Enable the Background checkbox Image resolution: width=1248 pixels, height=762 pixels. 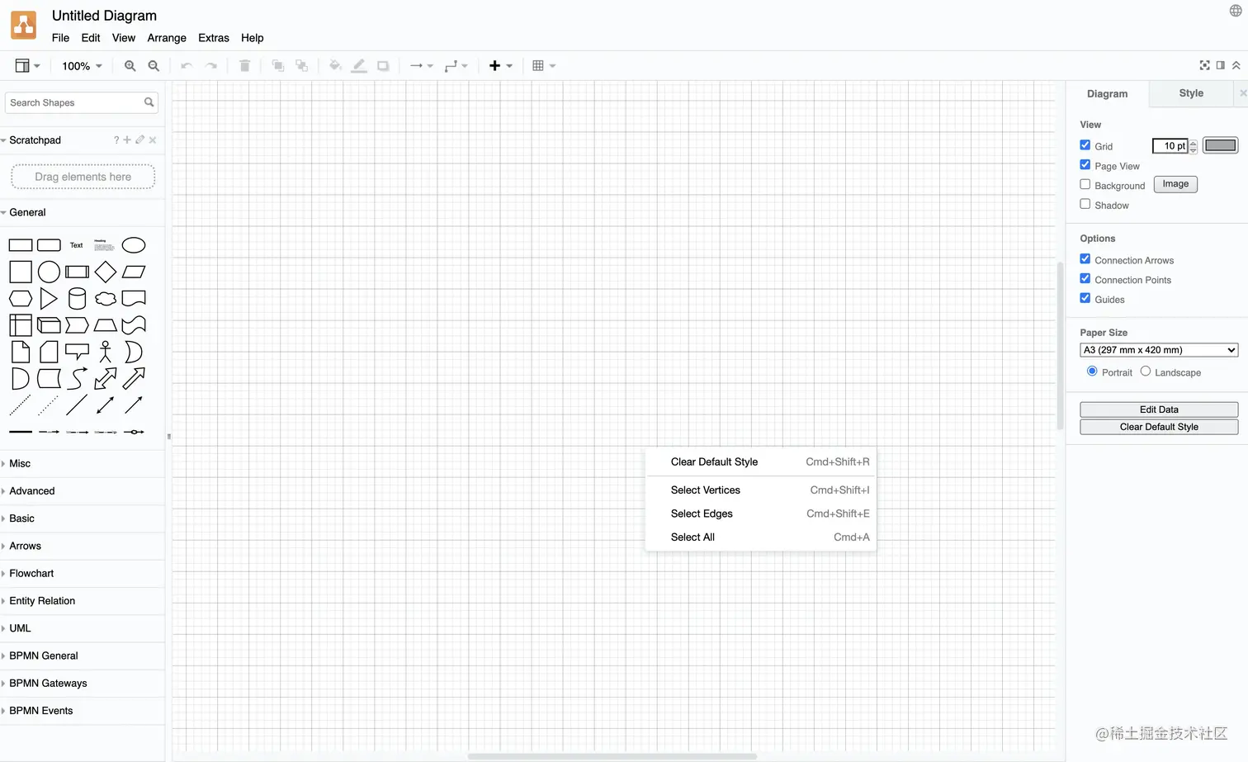click(1085, 185)
